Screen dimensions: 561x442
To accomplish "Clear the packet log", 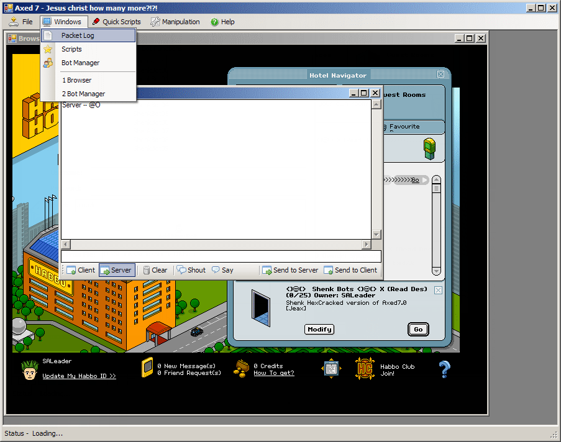I will point(155,270).
